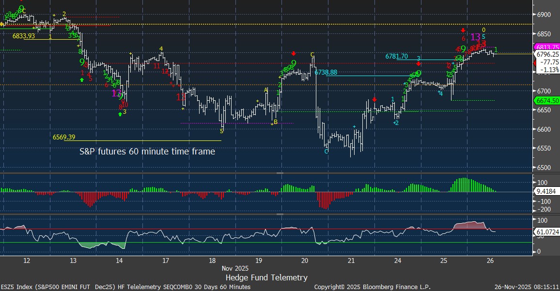
Task: Click the divider handle above the oscillator panel
Action: [280, 214]
